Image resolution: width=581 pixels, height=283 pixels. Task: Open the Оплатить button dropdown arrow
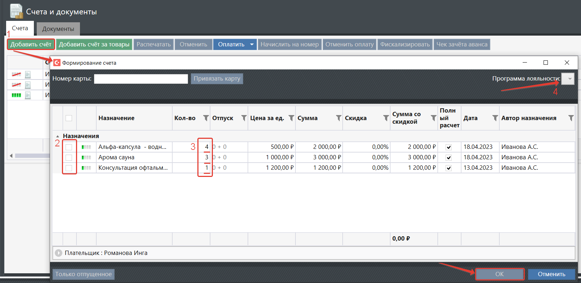tap(252, 45)
